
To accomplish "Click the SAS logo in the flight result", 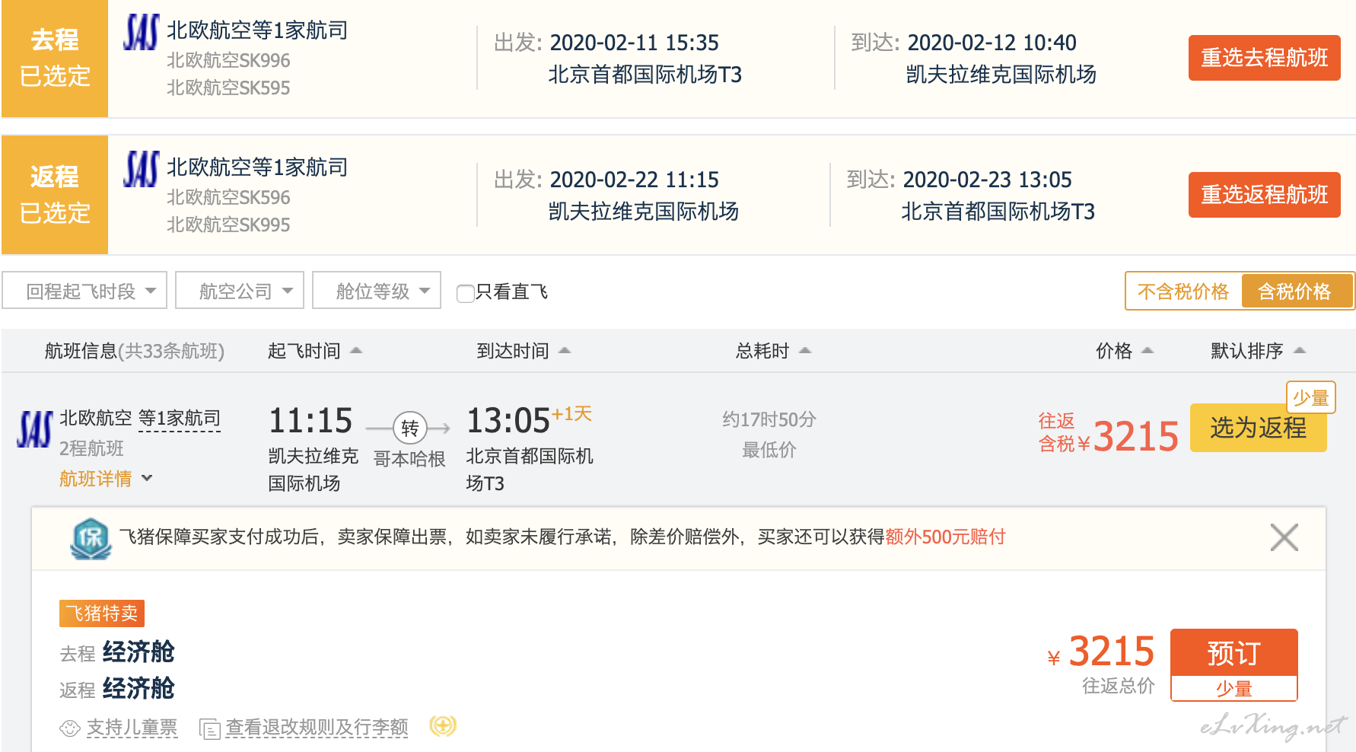I will [35, 430].
